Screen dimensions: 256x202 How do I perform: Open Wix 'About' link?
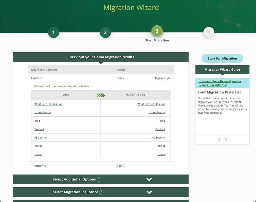38,146
